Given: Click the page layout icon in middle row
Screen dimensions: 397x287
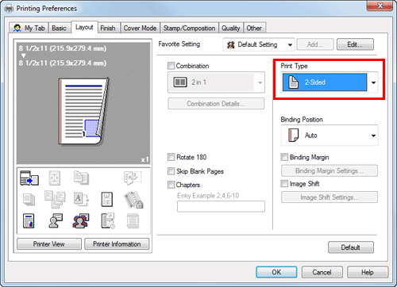Looking at the screenshot, I should coord(107,199).
